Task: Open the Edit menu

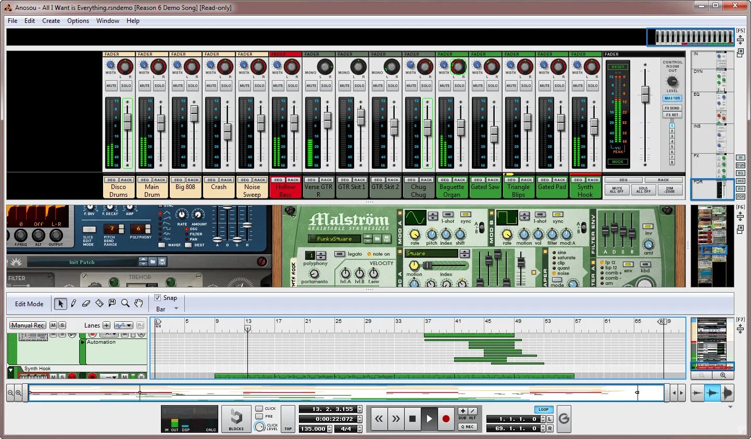Action: 30,21
